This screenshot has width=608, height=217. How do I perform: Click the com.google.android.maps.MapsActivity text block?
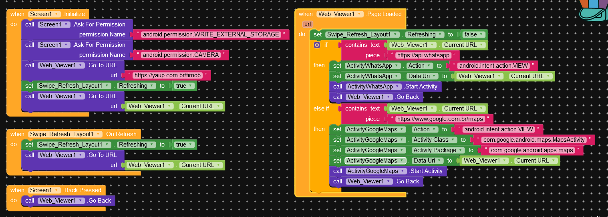pyautogui.click(x=534, y=140)
